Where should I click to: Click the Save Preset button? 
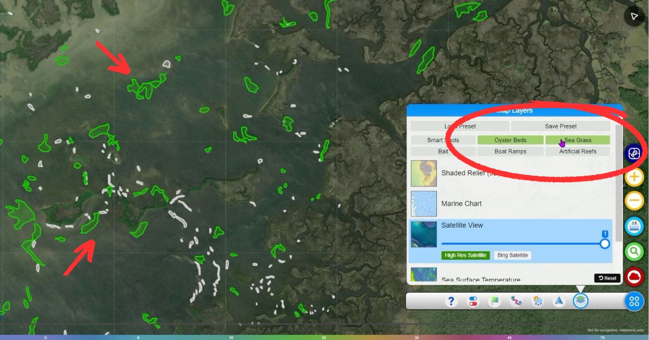[560, 126]
